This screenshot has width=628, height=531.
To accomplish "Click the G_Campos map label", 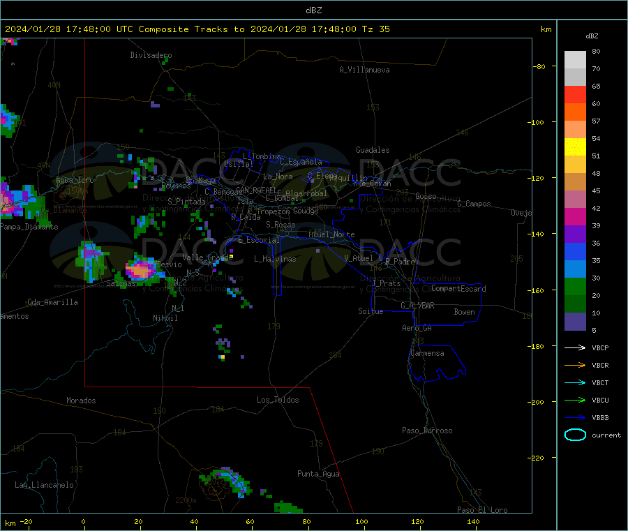I will pos(474,204).
